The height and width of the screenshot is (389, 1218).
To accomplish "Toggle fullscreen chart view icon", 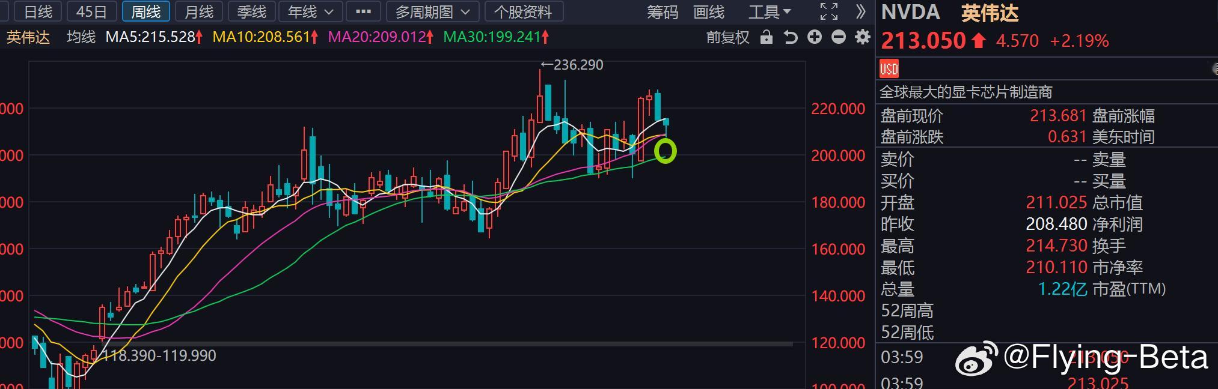I will [x=829, y=11].
